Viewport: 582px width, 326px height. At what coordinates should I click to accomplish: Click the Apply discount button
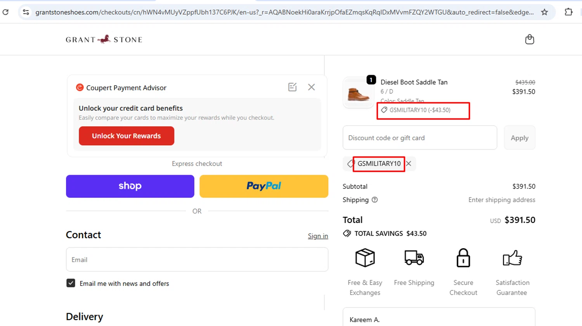520,137
